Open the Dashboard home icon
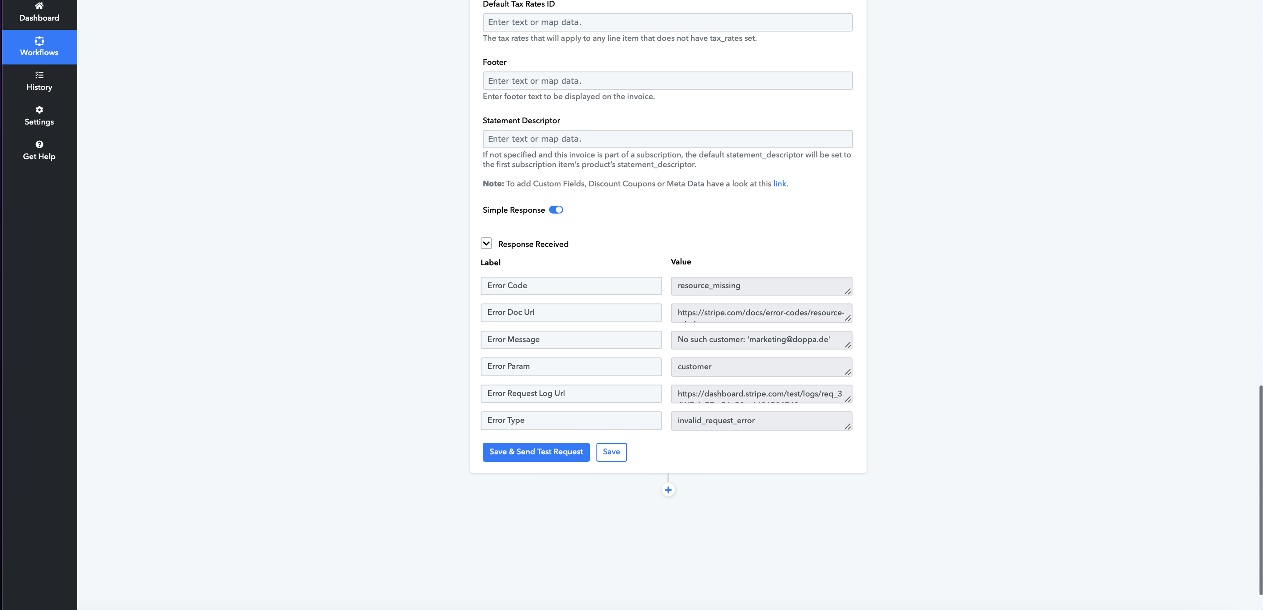This screenshot has height=610, width=1263. (39, 6)
